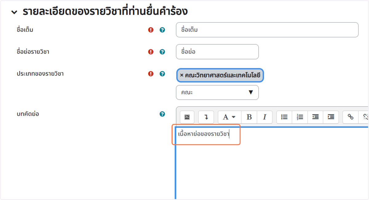Open the paragraph styles A dropdown
The image size is (369, 200).
click(x=229, y=117)
